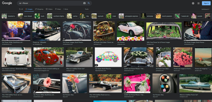Click the magnifier search button
The image size is (212, 102).
[x=89, y=3]
